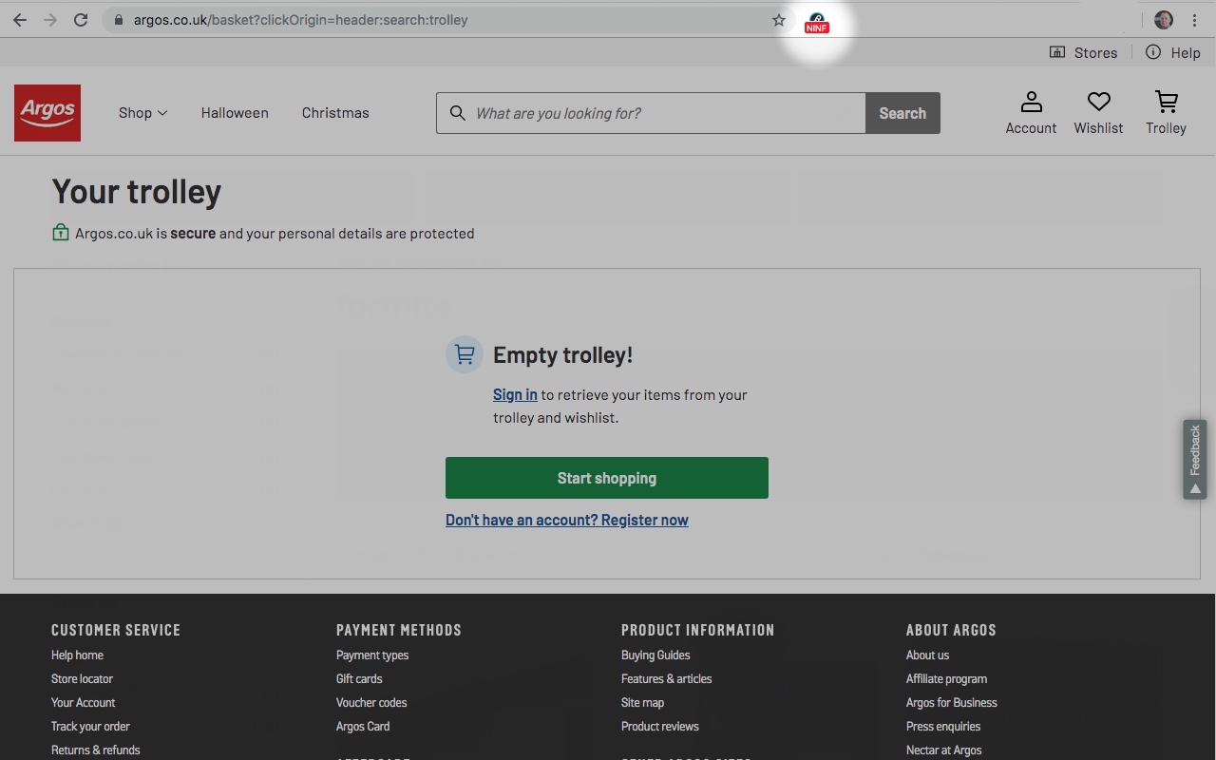This screenshot has width=1216, height=760.
Task: Open Affiliate program footer link
Action: tap(946, 678)
